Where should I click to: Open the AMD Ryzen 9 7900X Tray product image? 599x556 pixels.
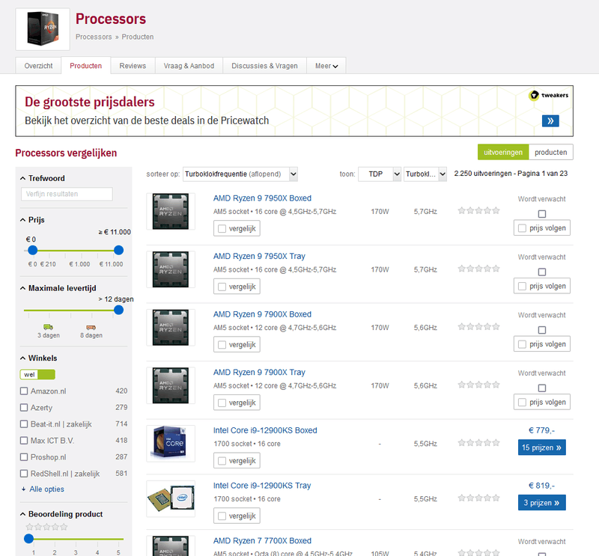171,385
